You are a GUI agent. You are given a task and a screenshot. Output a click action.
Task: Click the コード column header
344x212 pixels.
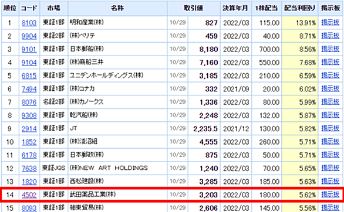tap(29, 8)
